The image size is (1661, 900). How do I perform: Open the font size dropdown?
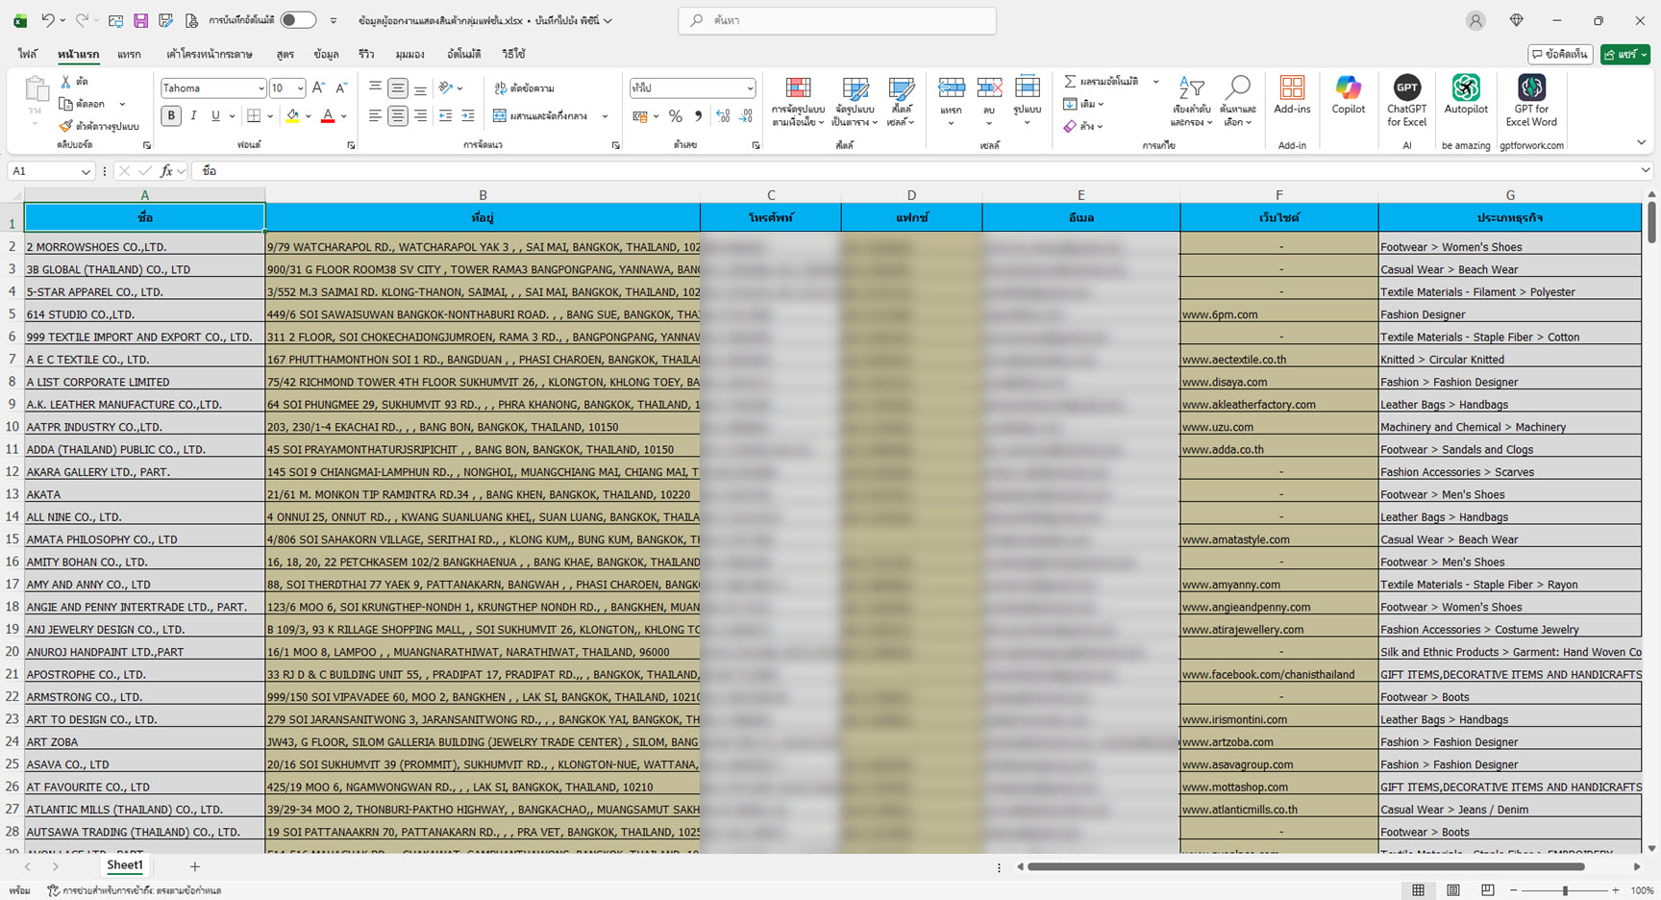click(300, 88)
